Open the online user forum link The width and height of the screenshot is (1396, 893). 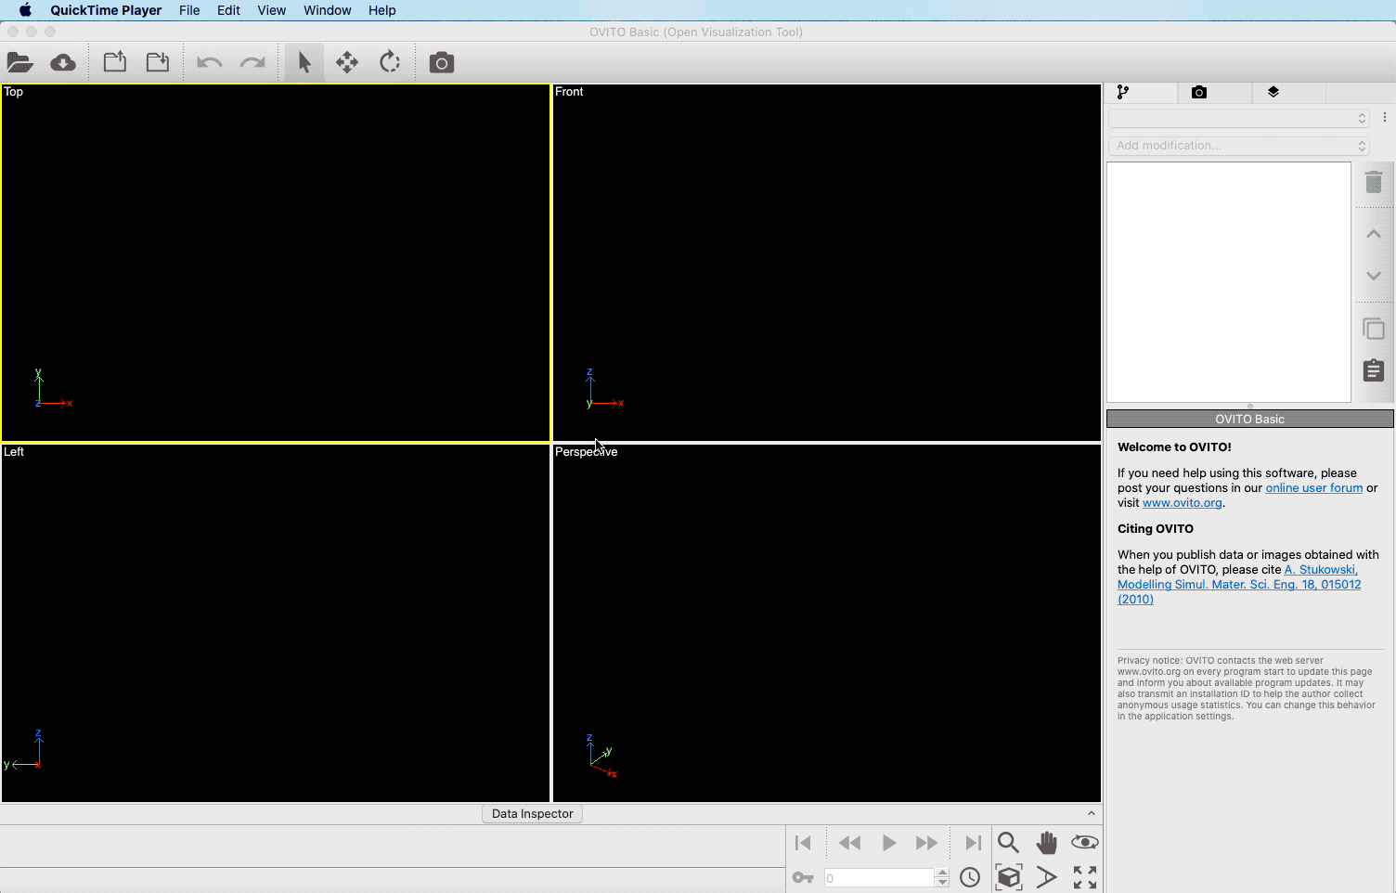tap(1314, 487)
